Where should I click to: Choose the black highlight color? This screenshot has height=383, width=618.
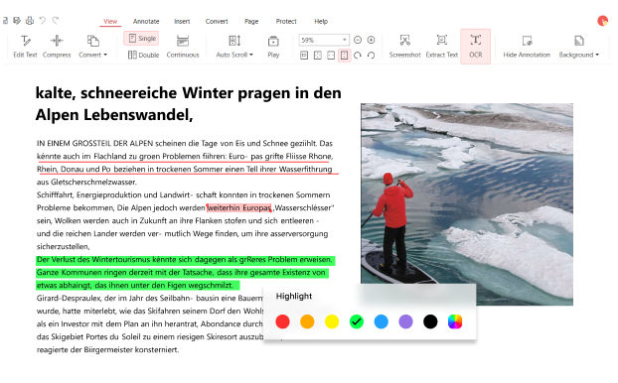point(430,321)
